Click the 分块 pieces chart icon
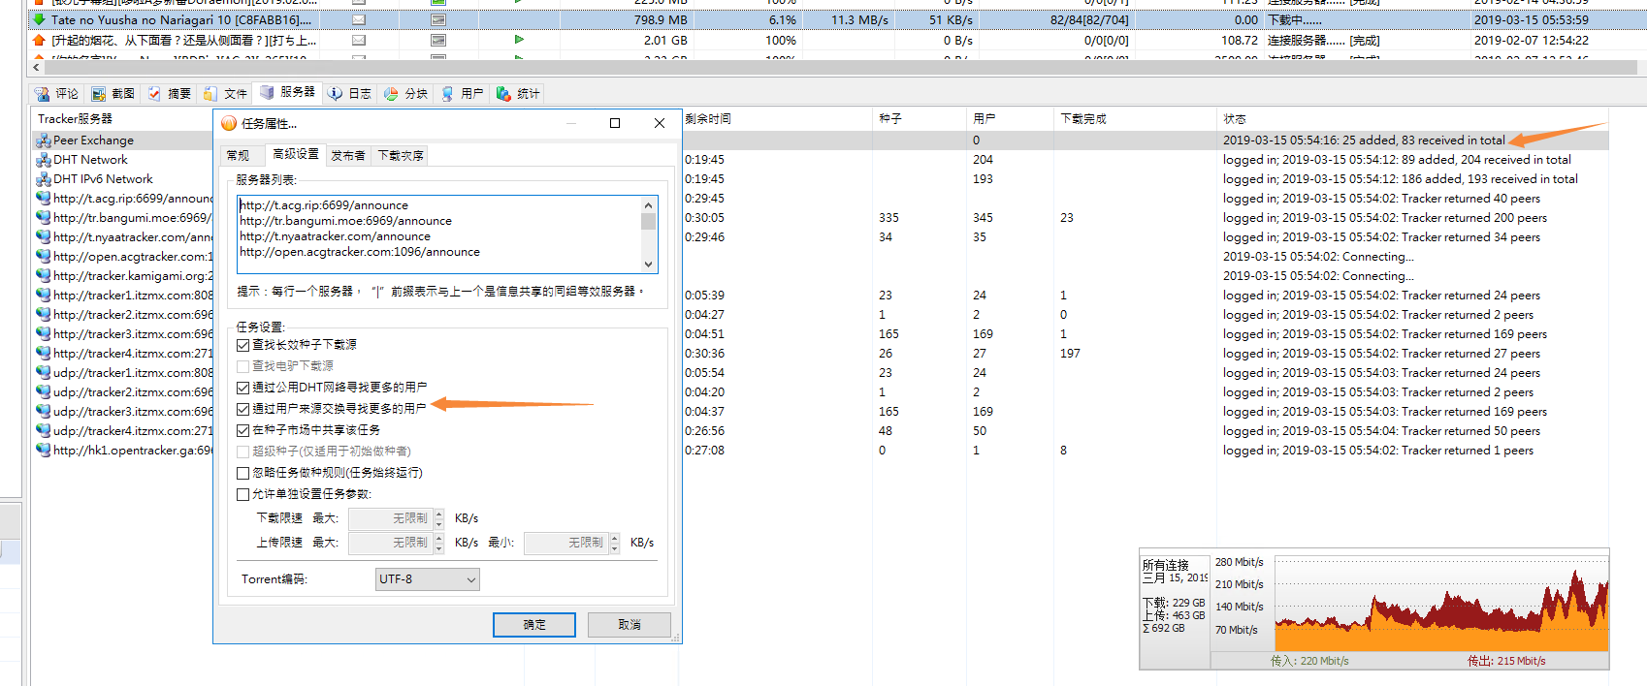The height and width of the screenshot is (686, 1647). 391,94
